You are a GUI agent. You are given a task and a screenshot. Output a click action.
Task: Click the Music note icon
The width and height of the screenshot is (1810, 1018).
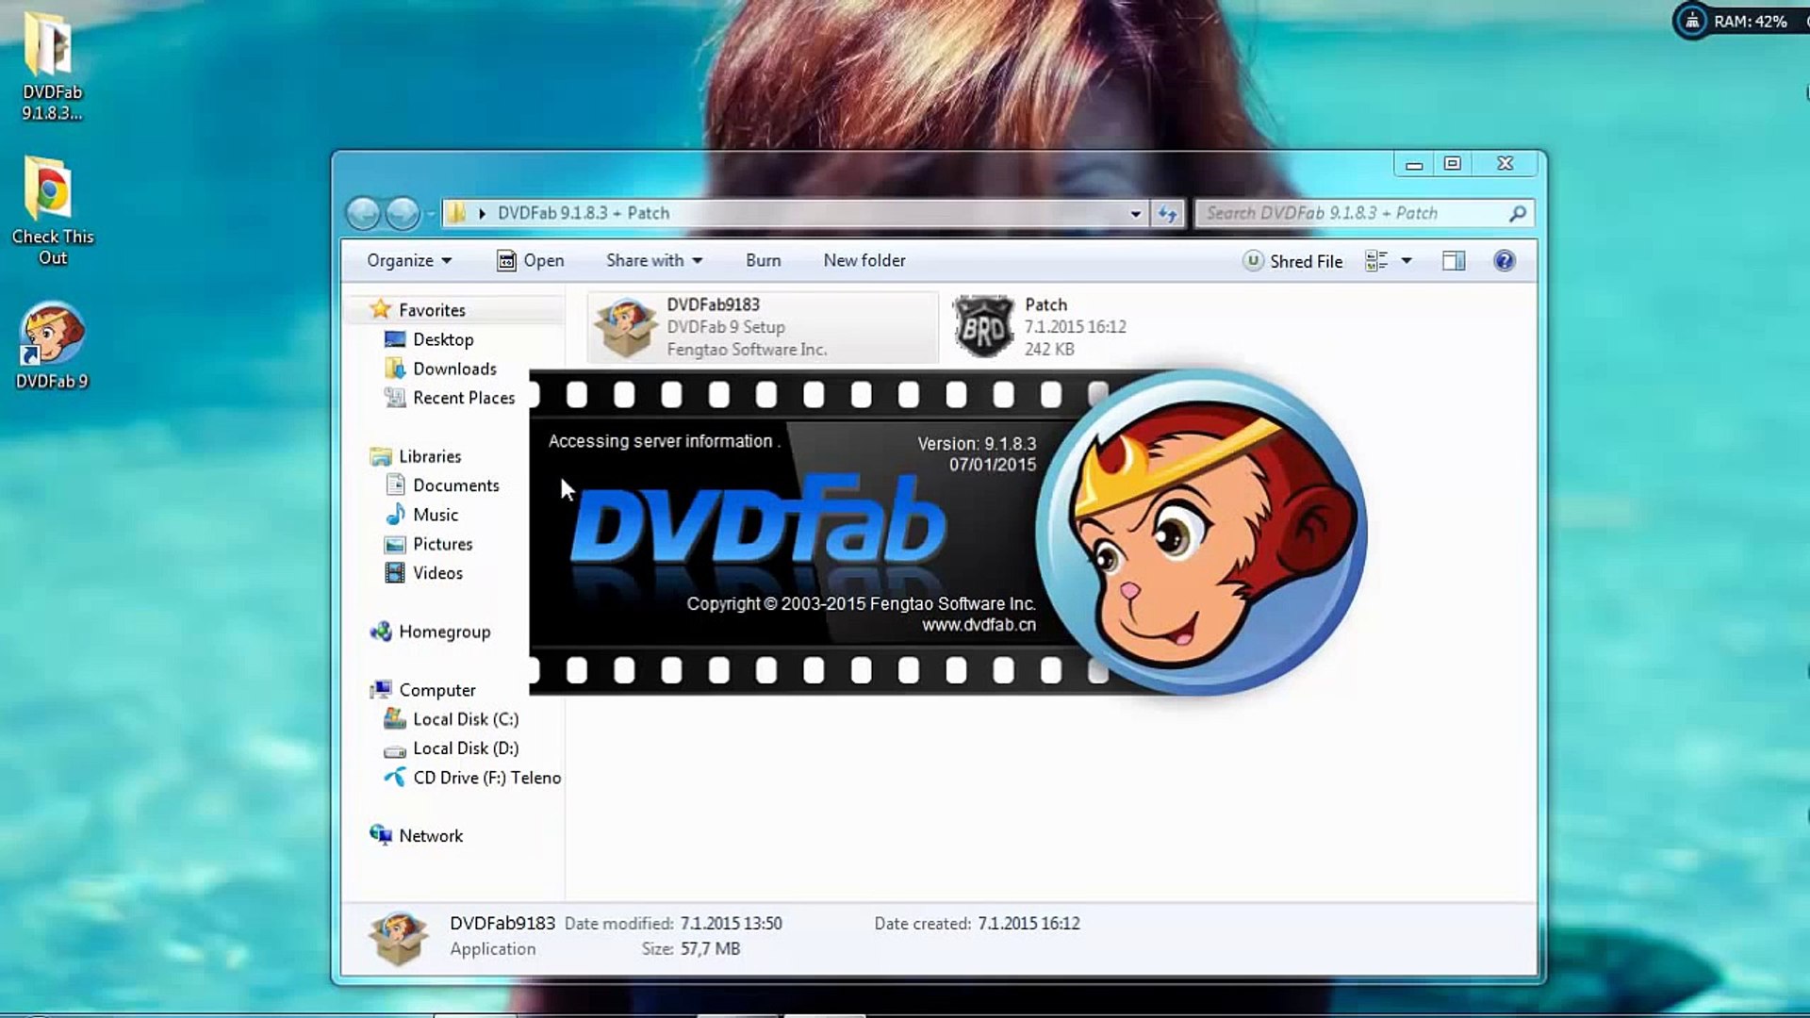click(x=395, y=515)
